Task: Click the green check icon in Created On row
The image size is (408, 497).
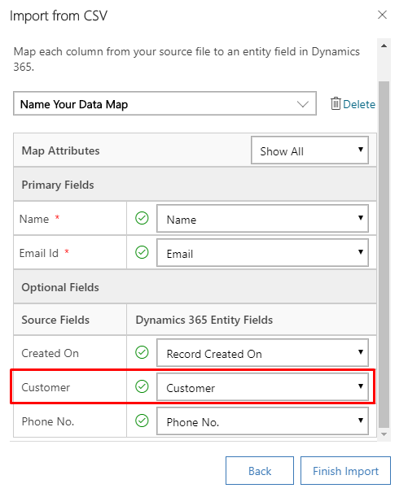Action: click(x=142, y=352)
